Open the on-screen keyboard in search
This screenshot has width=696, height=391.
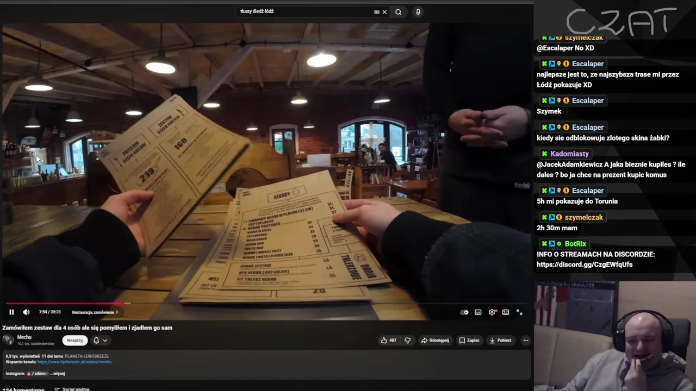coord(377,12)
